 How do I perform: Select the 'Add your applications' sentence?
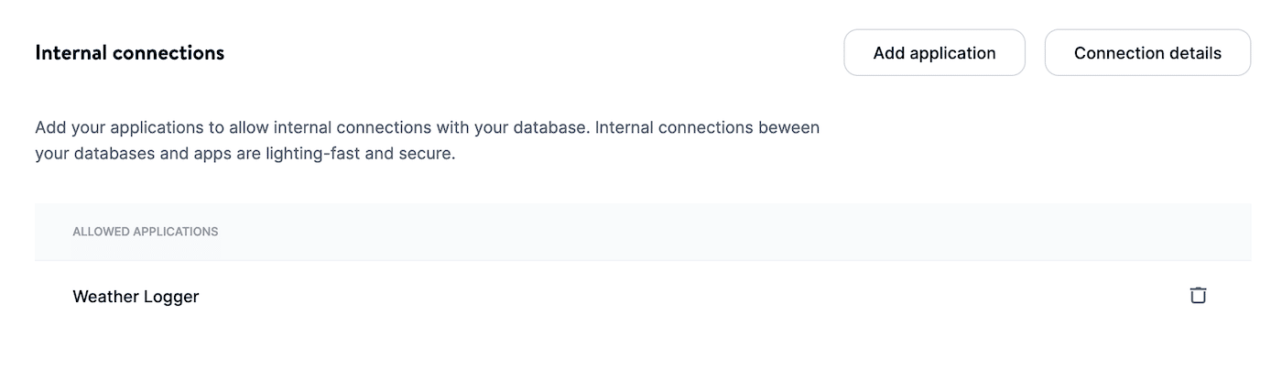coord(312,127)
